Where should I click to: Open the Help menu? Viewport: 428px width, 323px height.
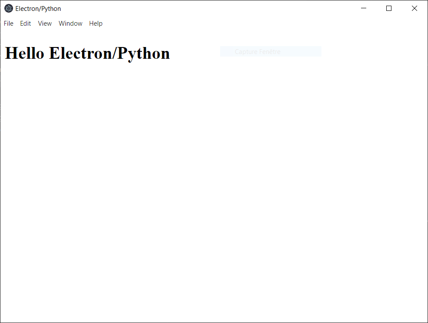(x=96, y=24)
